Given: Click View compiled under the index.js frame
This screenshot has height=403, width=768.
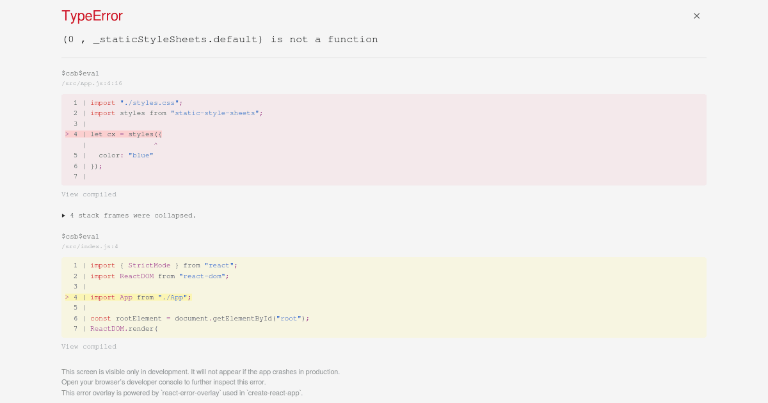Looking at the screenshot, I should click(x=89, y=346).
